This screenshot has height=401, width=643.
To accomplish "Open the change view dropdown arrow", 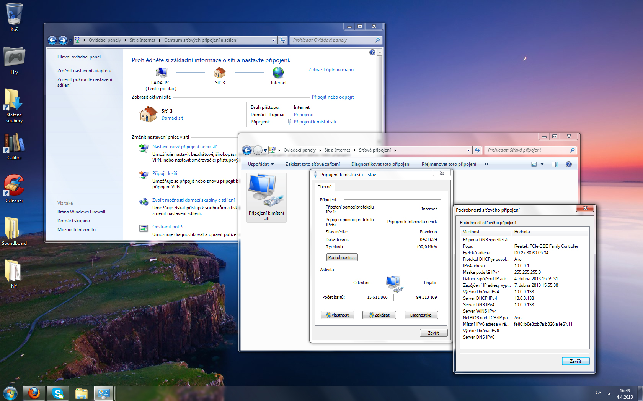I will pyautogui.click(x=542, y=164).
